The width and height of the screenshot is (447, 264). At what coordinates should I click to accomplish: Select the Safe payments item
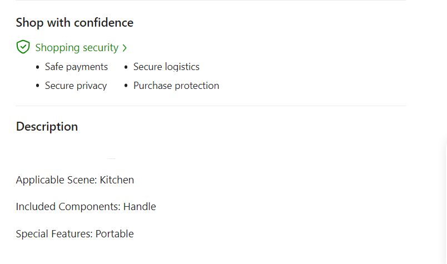[x=76, y=67]
